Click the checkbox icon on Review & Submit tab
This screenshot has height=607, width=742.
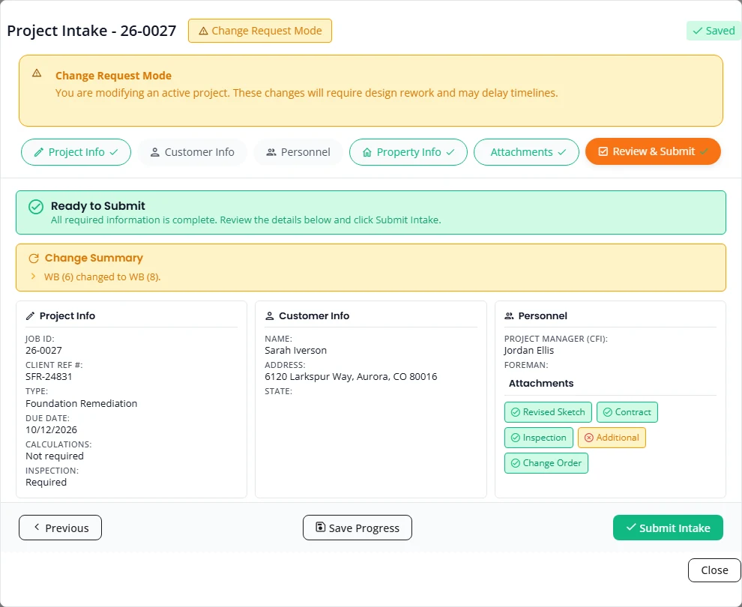(603, 151)
